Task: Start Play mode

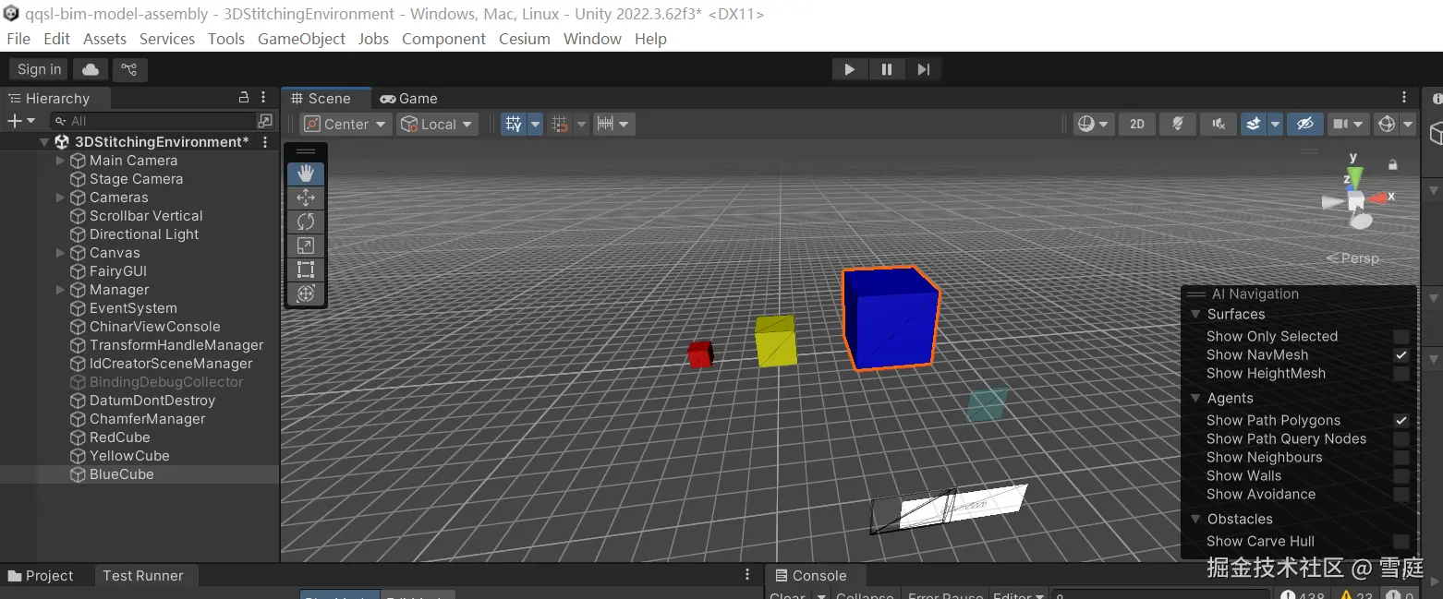Action: (849, 69)
